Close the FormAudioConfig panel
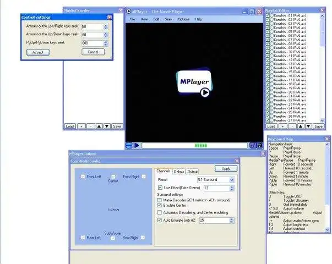This screenshot has width=332, height=264. pos(237,161)
